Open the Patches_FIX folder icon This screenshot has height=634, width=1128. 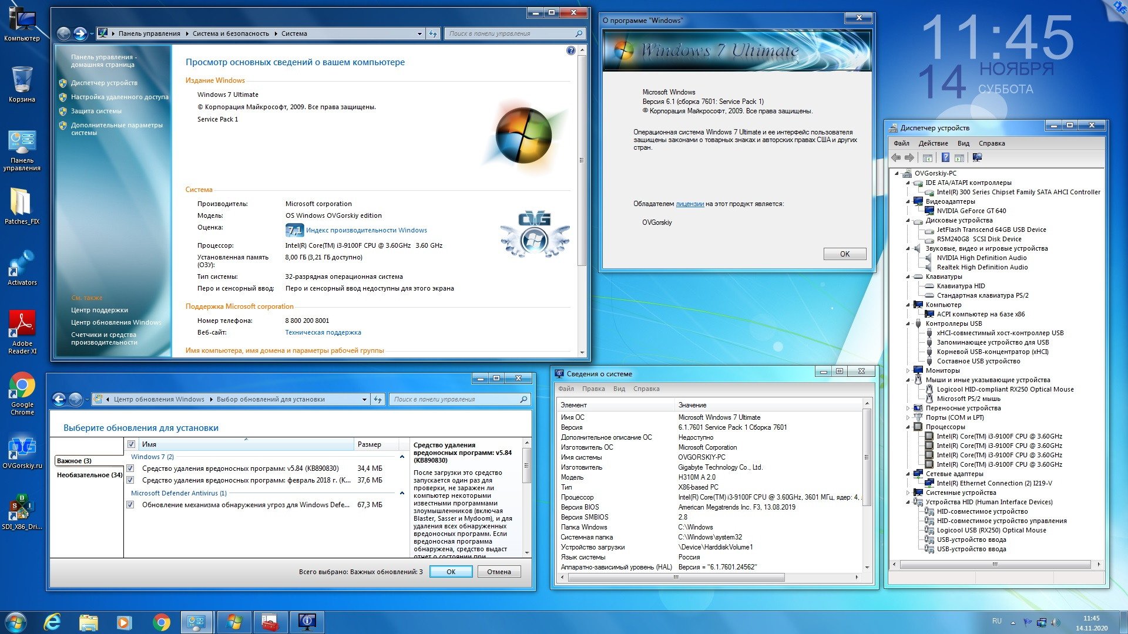[x=22, y=207]
